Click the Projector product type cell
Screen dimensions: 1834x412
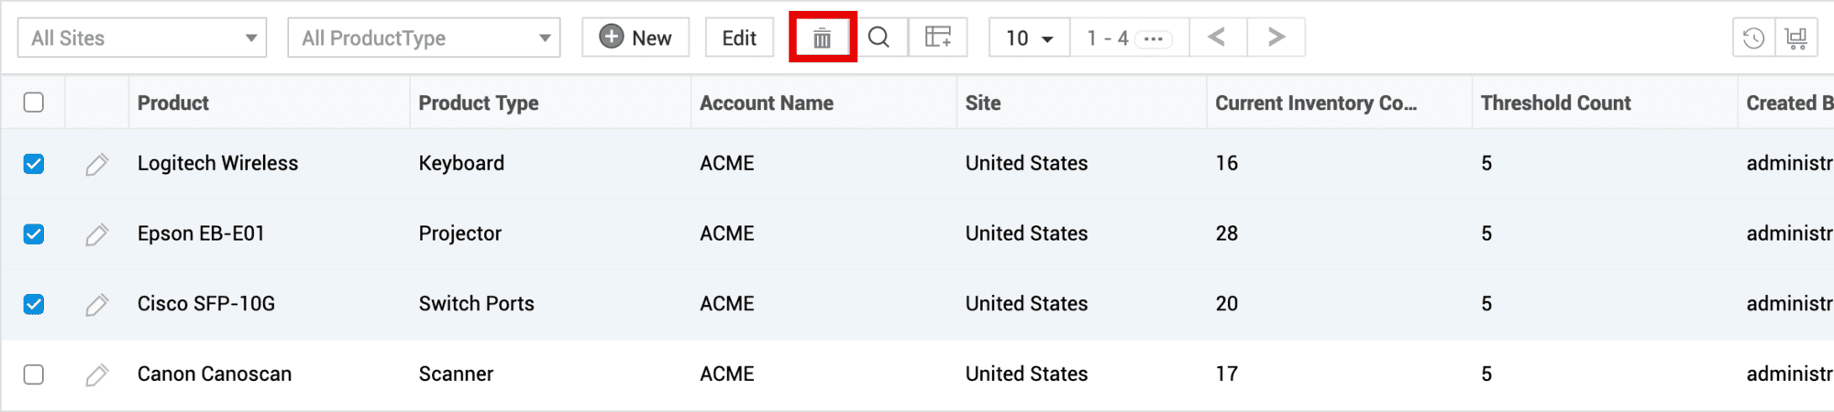coord(460,233)
